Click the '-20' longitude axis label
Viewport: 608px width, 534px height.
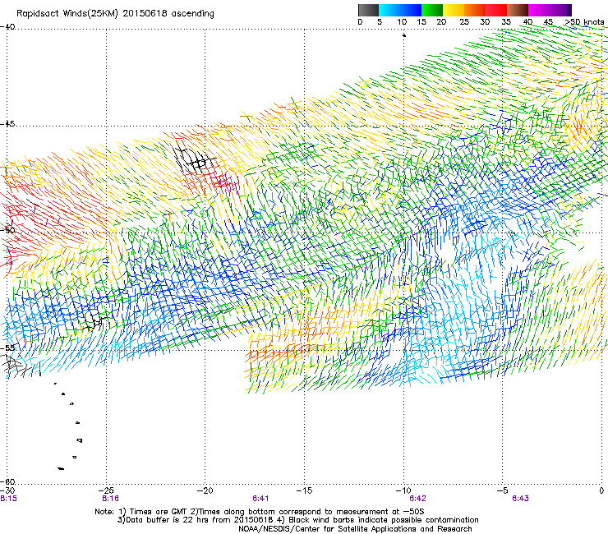(205, 491)
